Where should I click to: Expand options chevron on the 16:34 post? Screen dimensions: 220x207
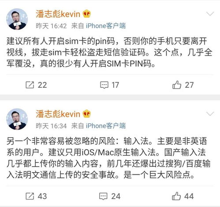pyautogui.click(x=210, y=113)
